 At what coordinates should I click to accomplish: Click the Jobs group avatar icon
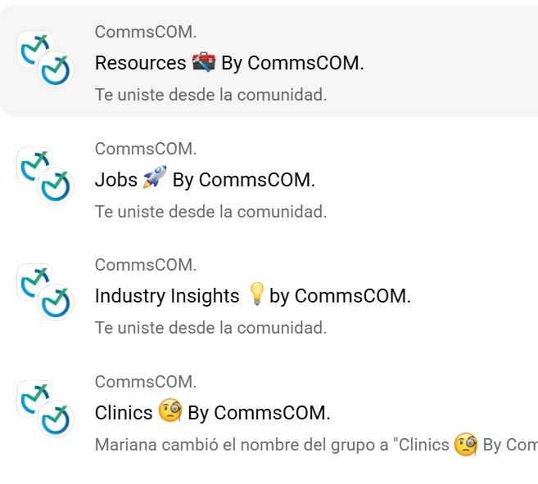pyautogui.click(x=46, y=176)
